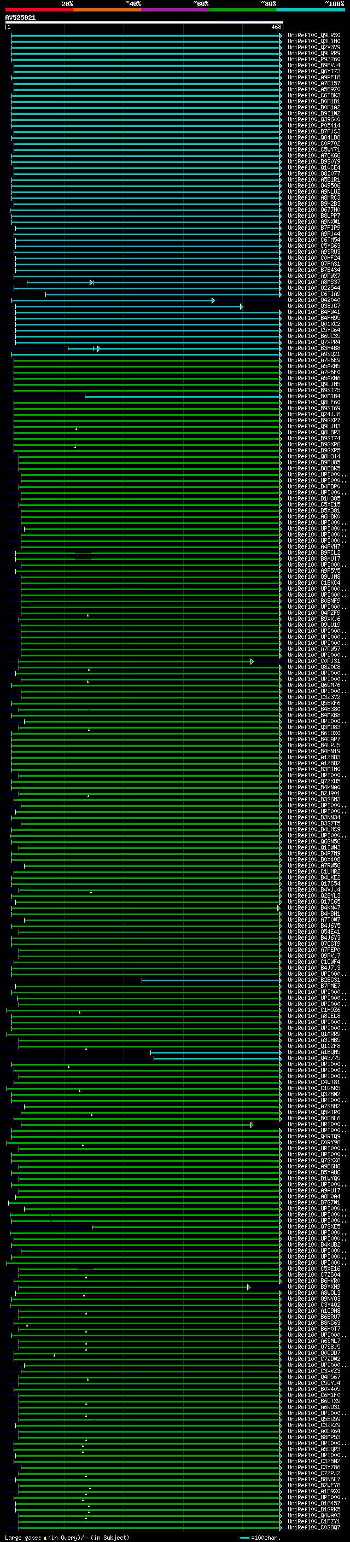
Task: Click label UniRef100_Q7SXE5
Action: [314, 1227]
